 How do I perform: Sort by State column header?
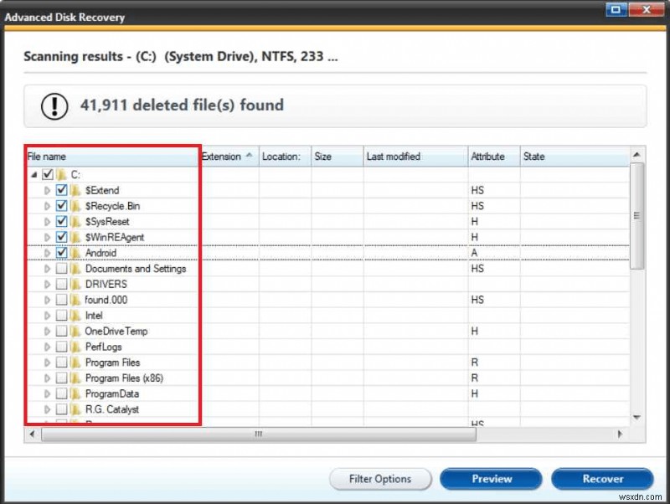click(x=575, y=157)
